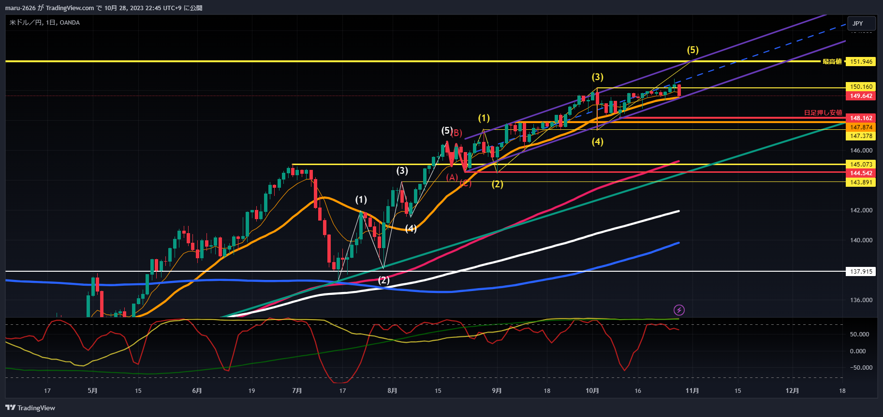Click the 50.000 oscillator axis value
This screenshot has height=417, width=883.
point(859,334)
